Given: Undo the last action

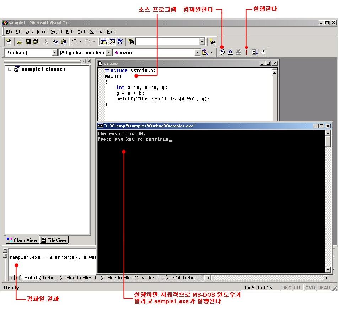Looking at the screenshot, I should click(x=75, y=42).
